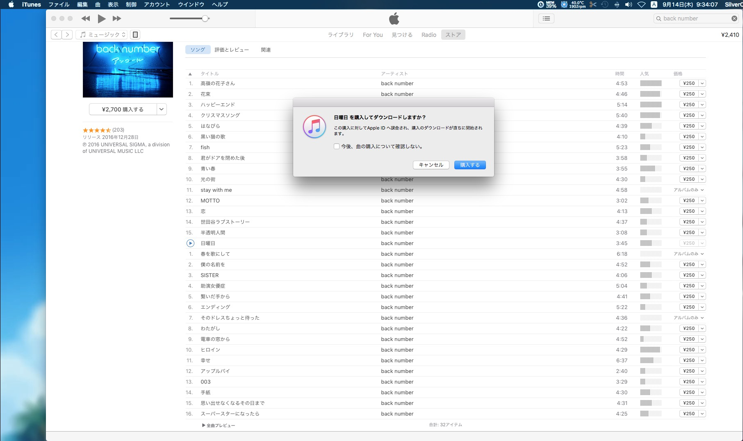
Task: Switch to the ライブラリ tab
Action: [x=340, y=35]
